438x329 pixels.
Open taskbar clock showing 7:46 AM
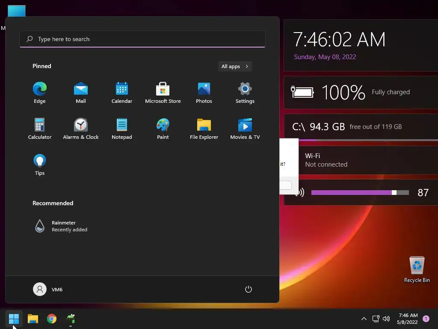408,319
